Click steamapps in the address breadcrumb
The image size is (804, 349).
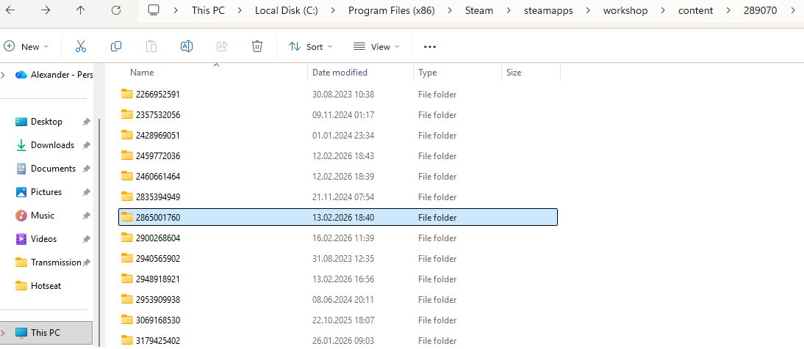point(560,10)
